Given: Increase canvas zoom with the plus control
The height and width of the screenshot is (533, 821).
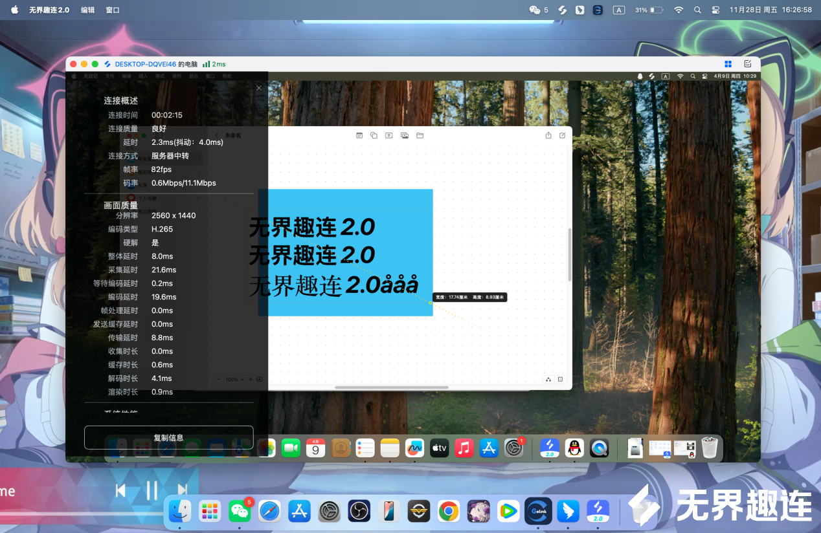Looking at the screenshot, I should coord(251,380).
